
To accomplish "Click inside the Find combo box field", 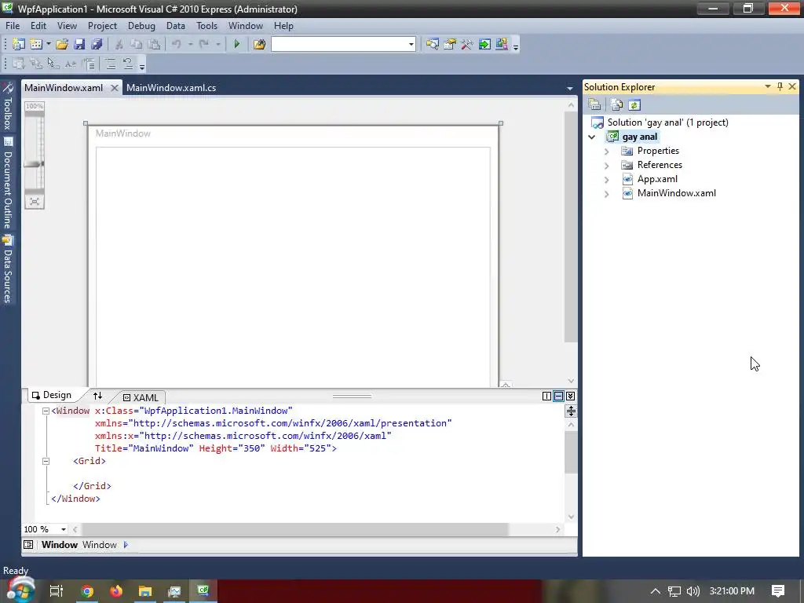I will coord(339,44).
